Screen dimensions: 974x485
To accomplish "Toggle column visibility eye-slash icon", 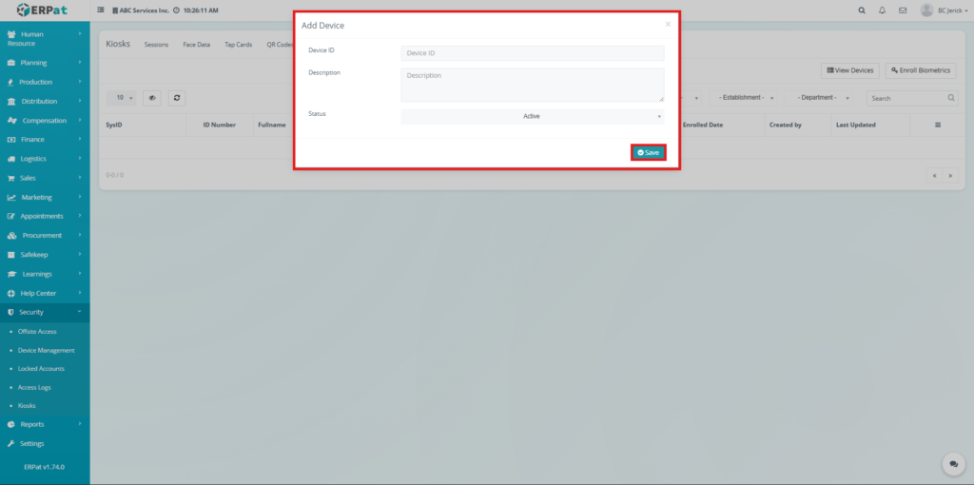I will [x=152, y=98].
